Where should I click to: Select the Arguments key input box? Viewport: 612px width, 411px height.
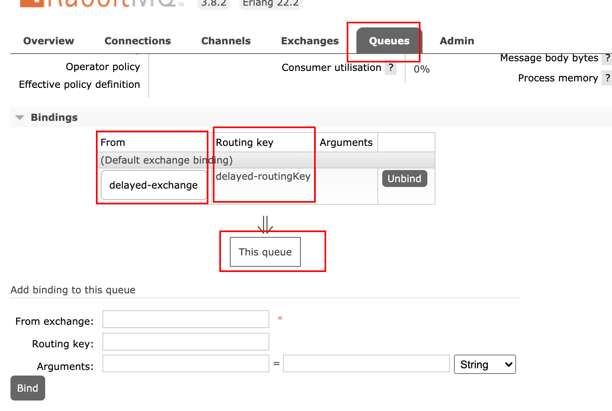coord(186,363)
